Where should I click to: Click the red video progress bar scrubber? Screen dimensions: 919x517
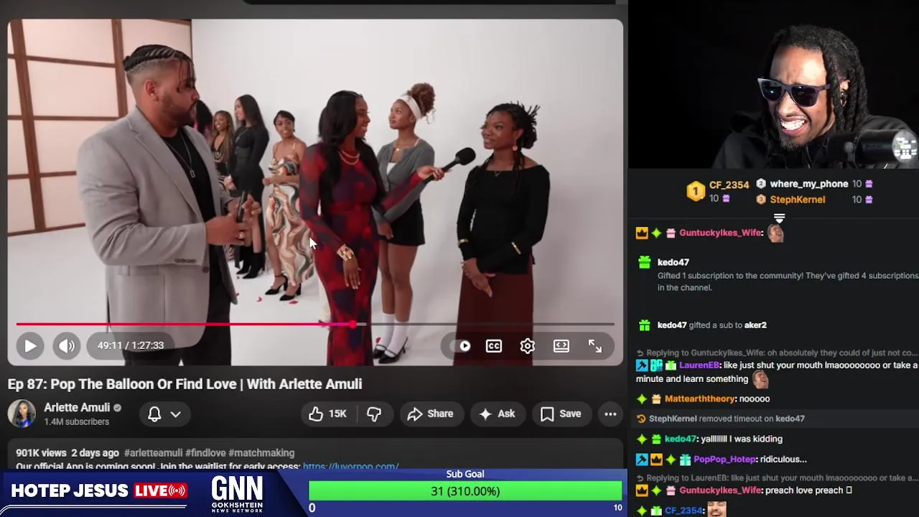click(x=353, y=325)
